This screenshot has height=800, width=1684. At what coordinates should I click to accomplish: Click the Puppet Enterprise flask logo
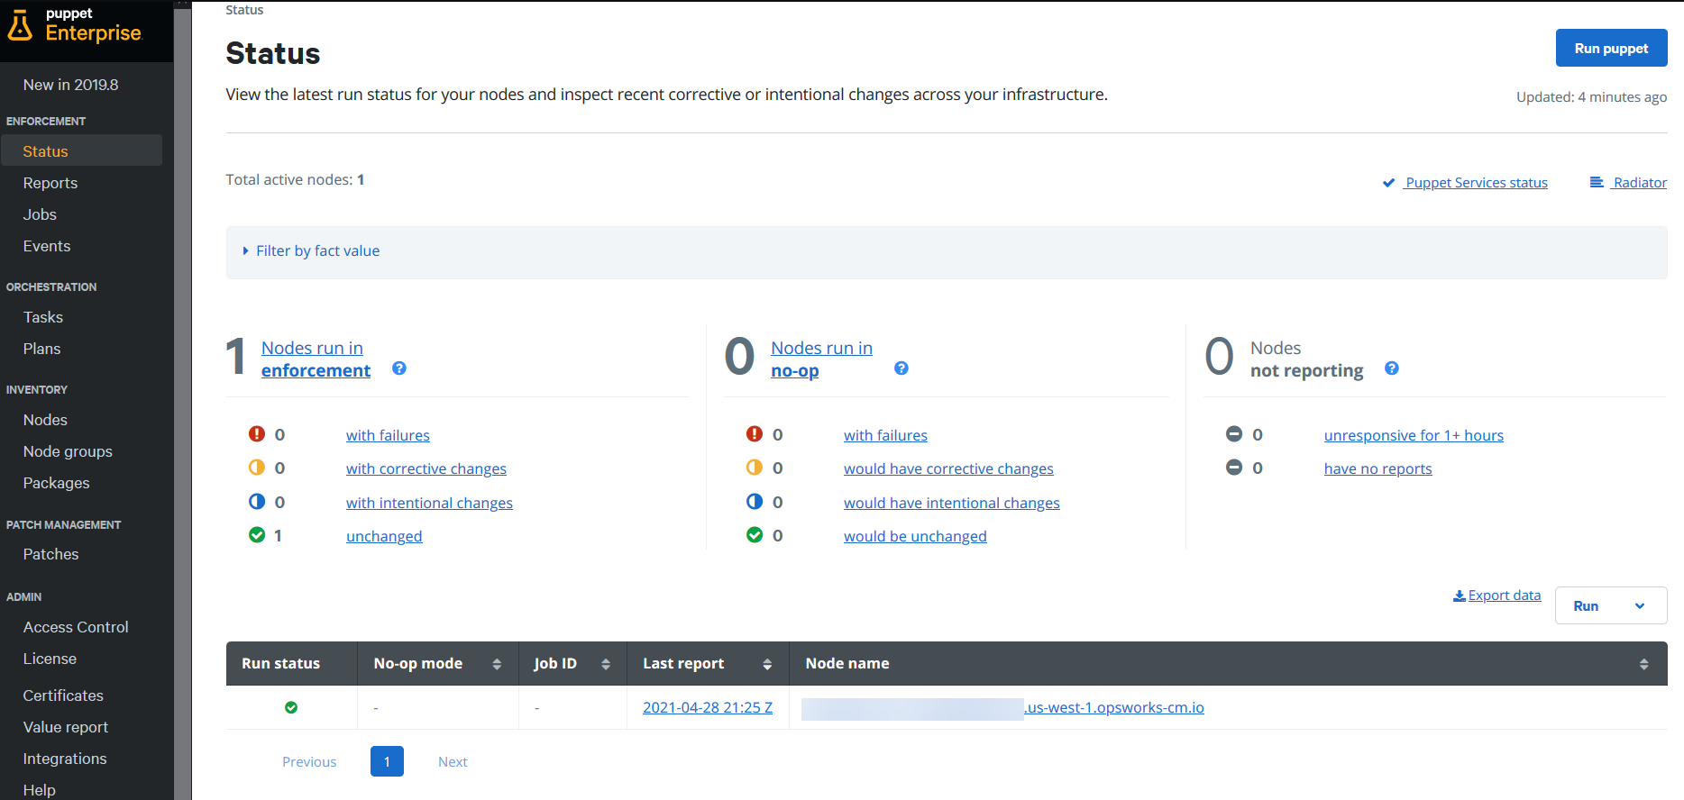(x=20, y=26)
